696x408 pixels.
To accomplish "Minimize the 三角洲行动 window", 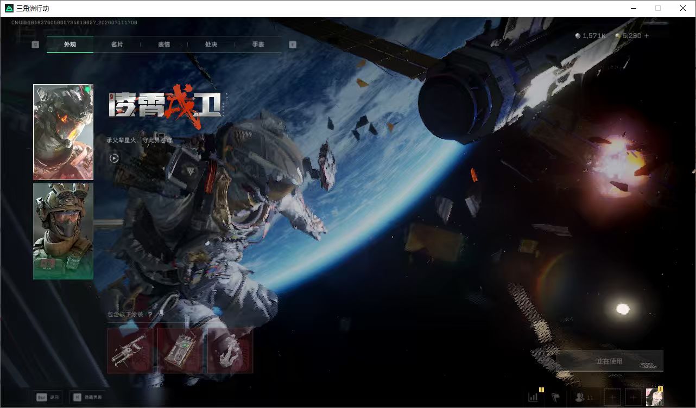I will 633,8.
